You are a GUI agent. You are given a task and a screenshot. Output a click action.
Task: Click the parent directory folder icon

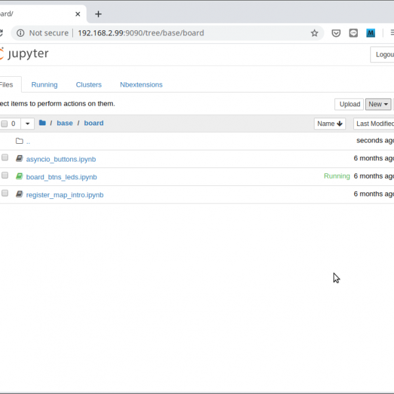(x=20, y=141)
